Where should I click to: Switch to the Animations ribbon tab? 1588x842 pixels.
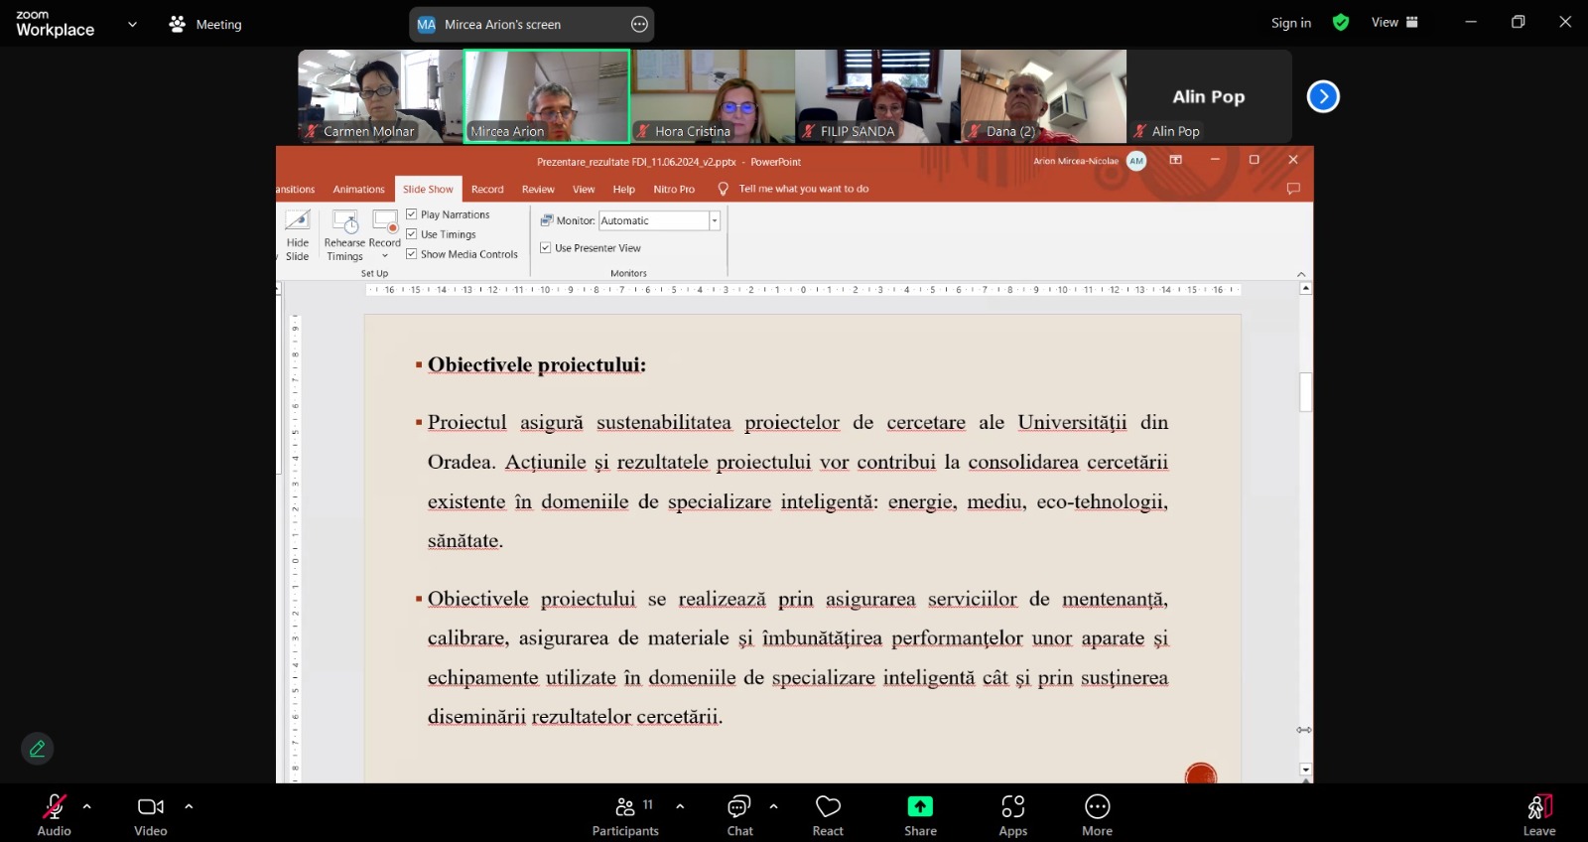tap(358, 190)
